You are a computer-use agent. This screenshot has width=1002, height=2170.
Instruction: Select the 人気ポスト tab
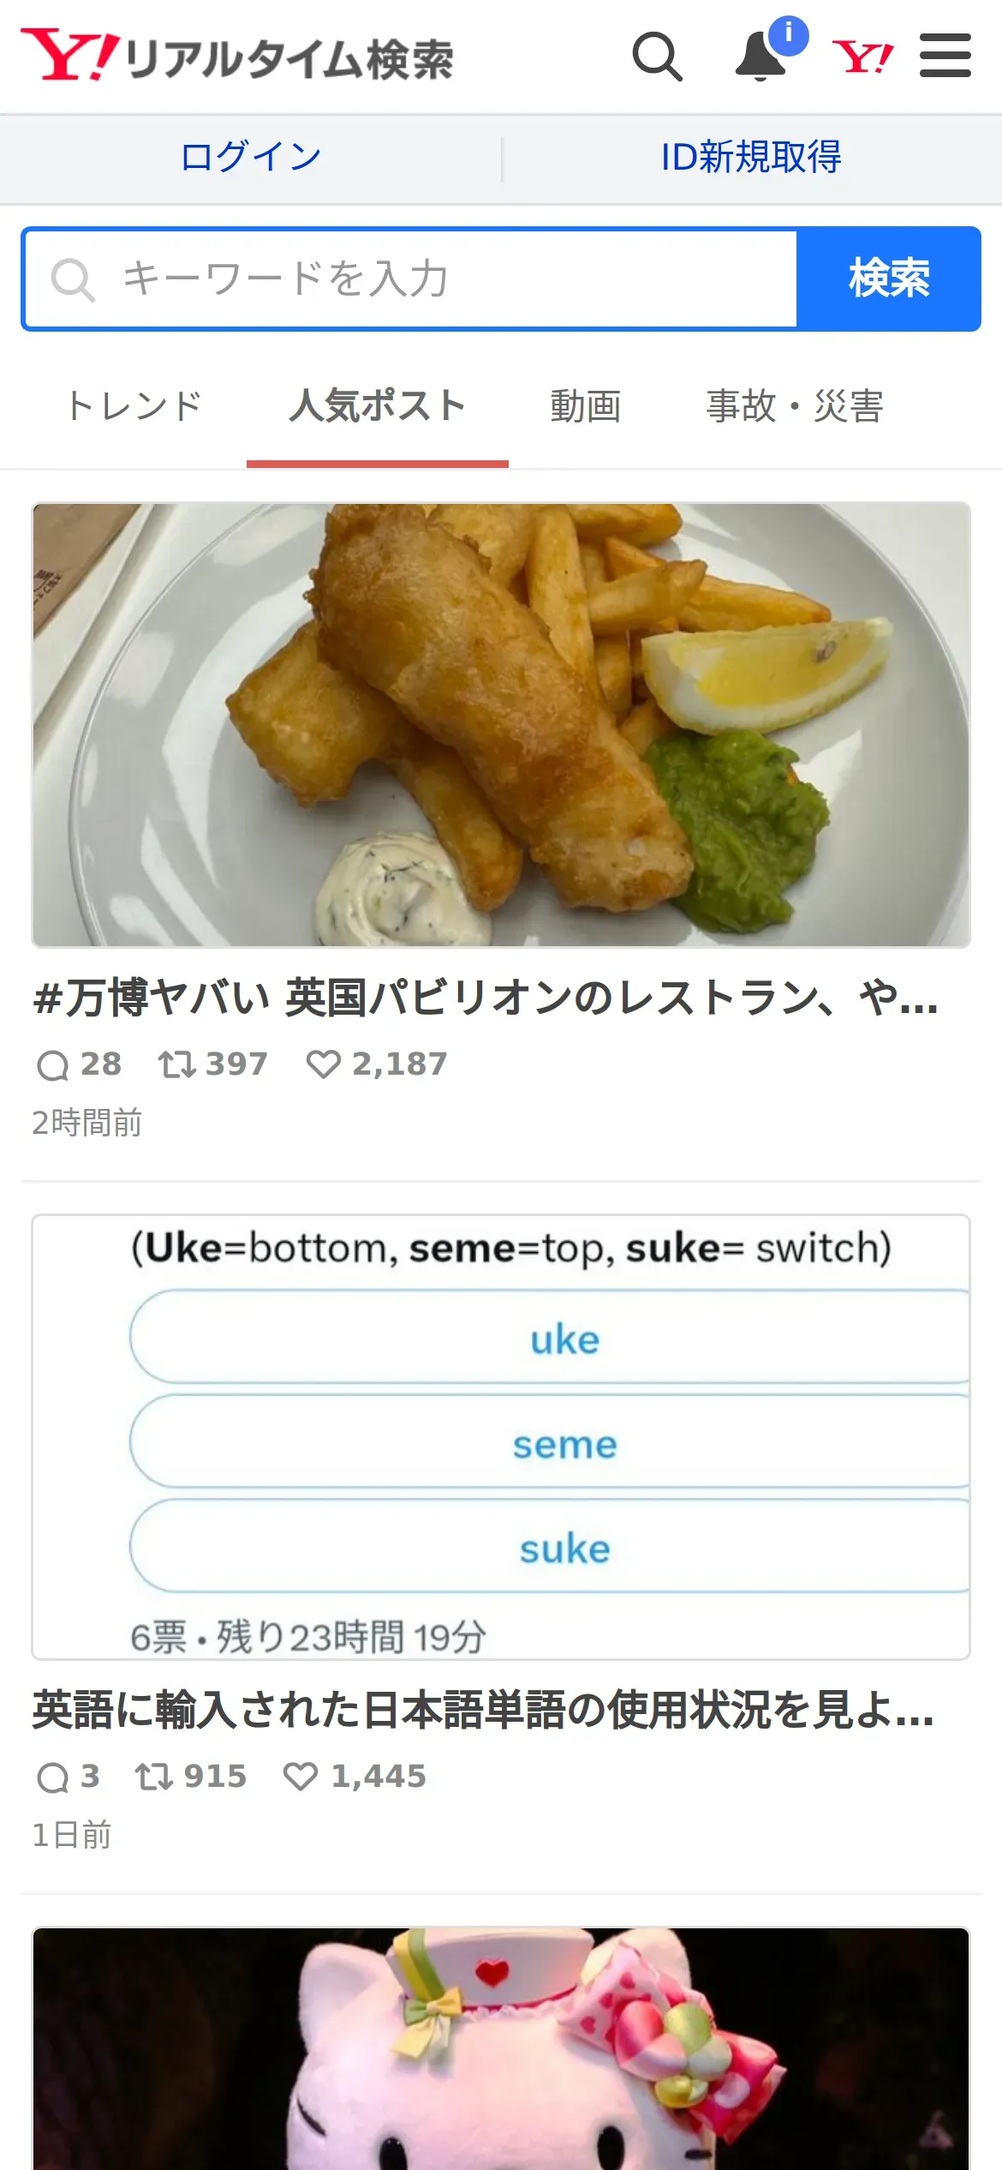378,406
